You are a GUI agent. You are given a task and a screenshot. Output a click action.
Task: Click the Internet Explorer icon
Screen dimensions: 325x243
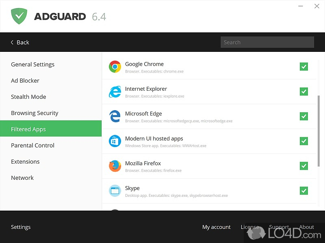[x=115, y=92]
